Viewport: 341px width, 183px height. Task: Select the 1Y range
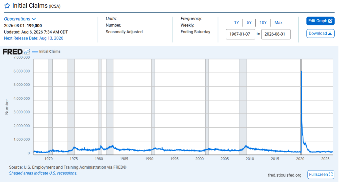pyautogui.click(x=236, y=23)
